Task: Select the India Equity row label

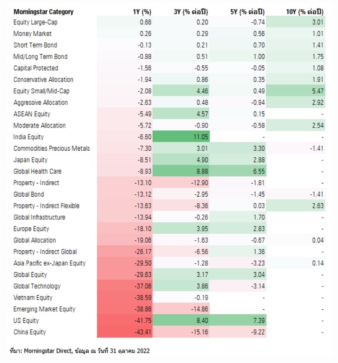Action: tap(30, 137)
